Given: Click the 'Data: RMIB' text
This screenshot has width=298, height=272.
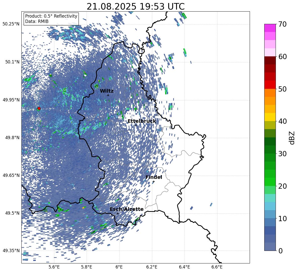Looking at the screenshot, I should (37, 21).
